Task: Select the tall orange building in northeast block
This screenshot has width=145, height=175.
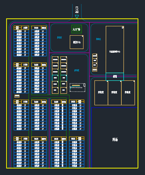Action: click(x=115, y=50)
